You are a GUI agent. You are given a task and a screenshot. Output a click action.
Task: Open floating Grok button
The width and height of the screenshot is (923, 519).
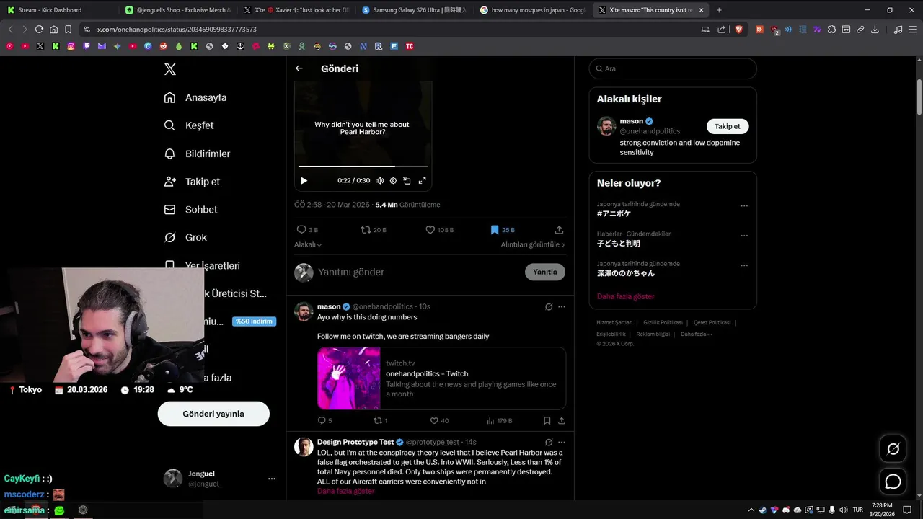point(893,449)
